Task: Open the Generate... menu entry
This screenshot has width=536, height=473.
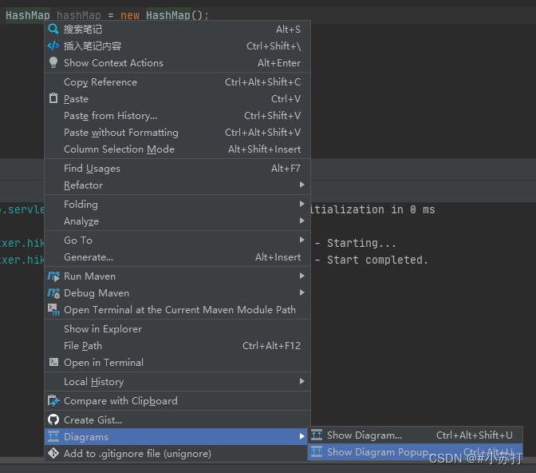Action: pos(177,257)
